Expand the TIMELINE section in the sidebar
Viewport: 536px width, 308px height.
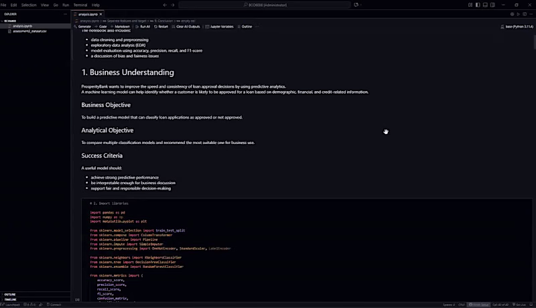pos(36,299)
